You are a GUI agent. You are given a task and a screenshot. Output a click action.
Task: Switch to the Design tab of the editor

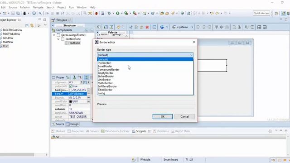[x=72, y=124]
